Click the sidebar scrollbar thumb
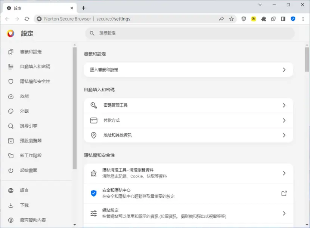Screen dimensions: 310x228 pyautogui.click(x=75, y=108)
